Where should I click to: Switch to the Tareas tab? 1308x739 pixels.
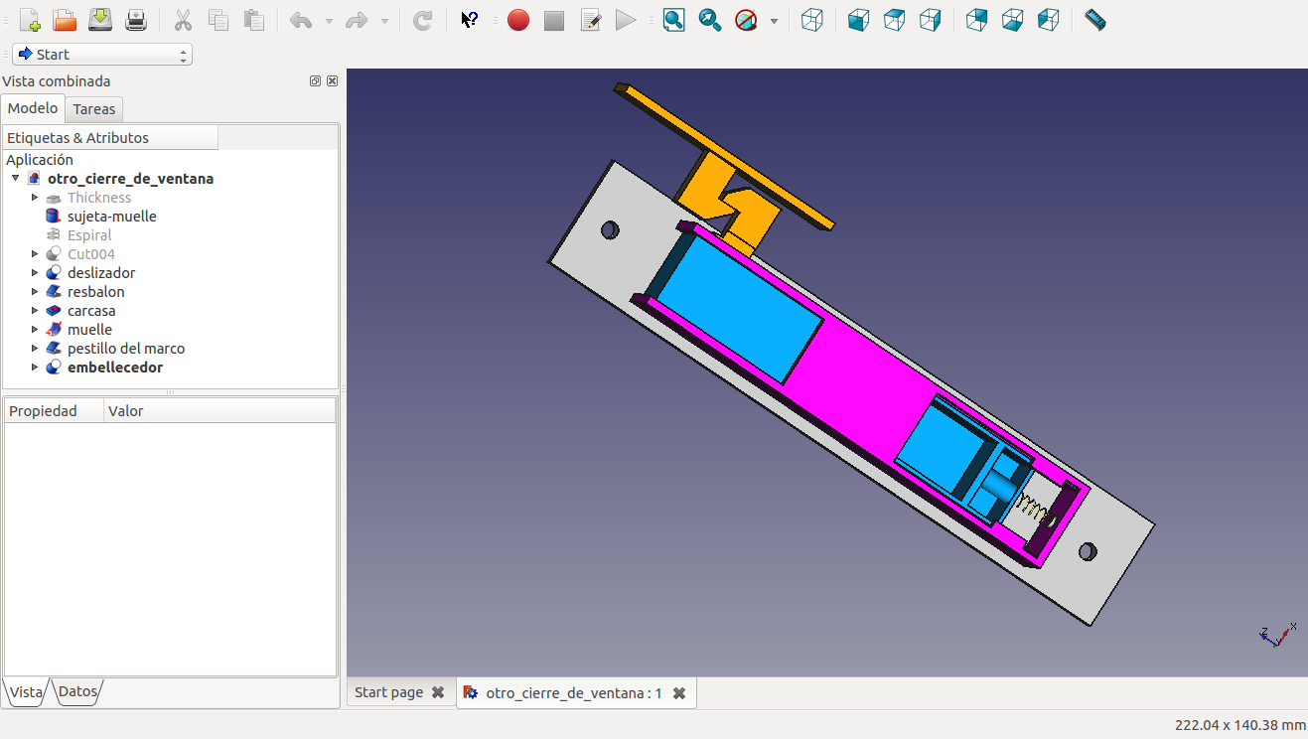click(x=94, y=109)
